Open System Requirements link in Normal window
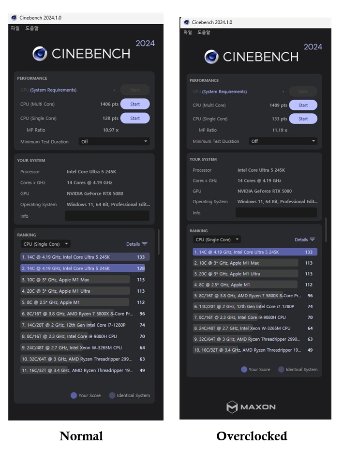This screenshot has height=450, width=343. [x=53, y=90]
